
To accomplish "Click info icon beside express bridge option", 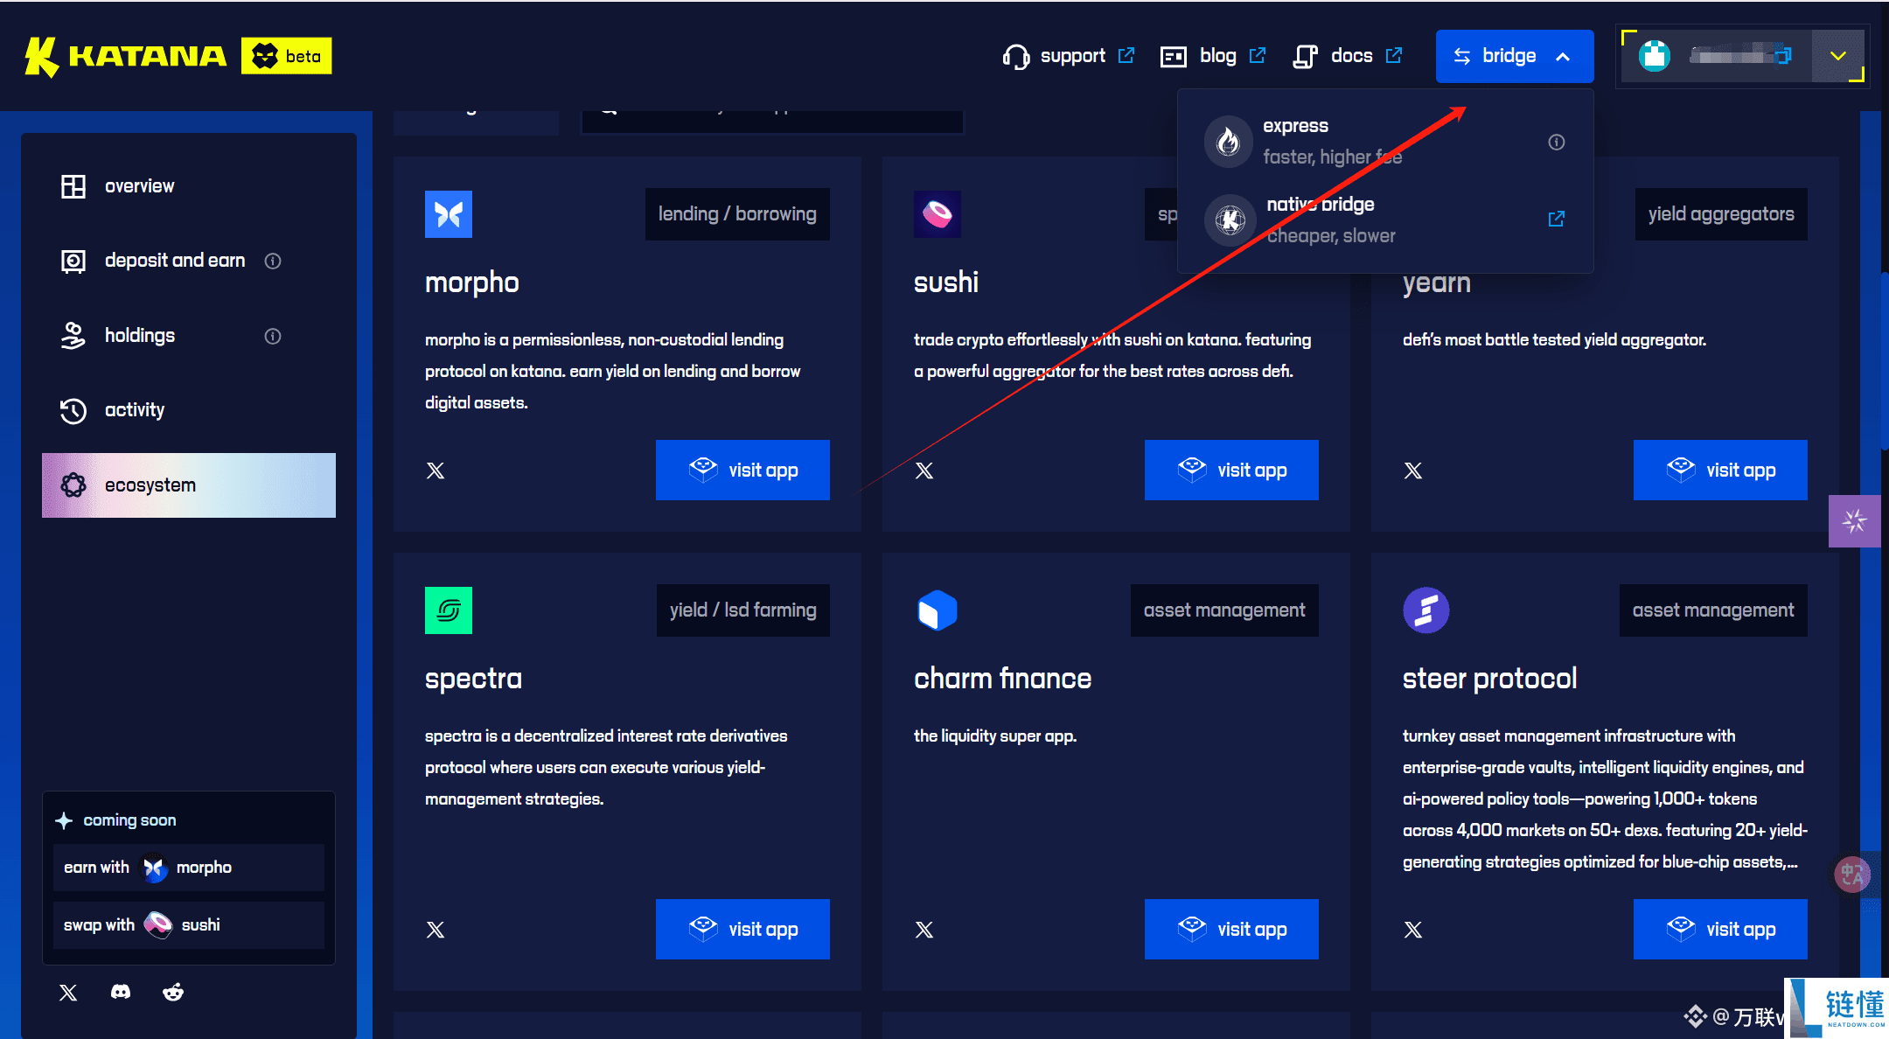I will [x=1557, y=142].
